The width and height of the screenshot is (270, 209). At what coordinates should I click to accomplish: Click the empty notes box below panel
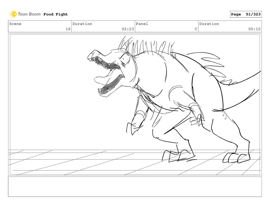click(x=135, y=187)
